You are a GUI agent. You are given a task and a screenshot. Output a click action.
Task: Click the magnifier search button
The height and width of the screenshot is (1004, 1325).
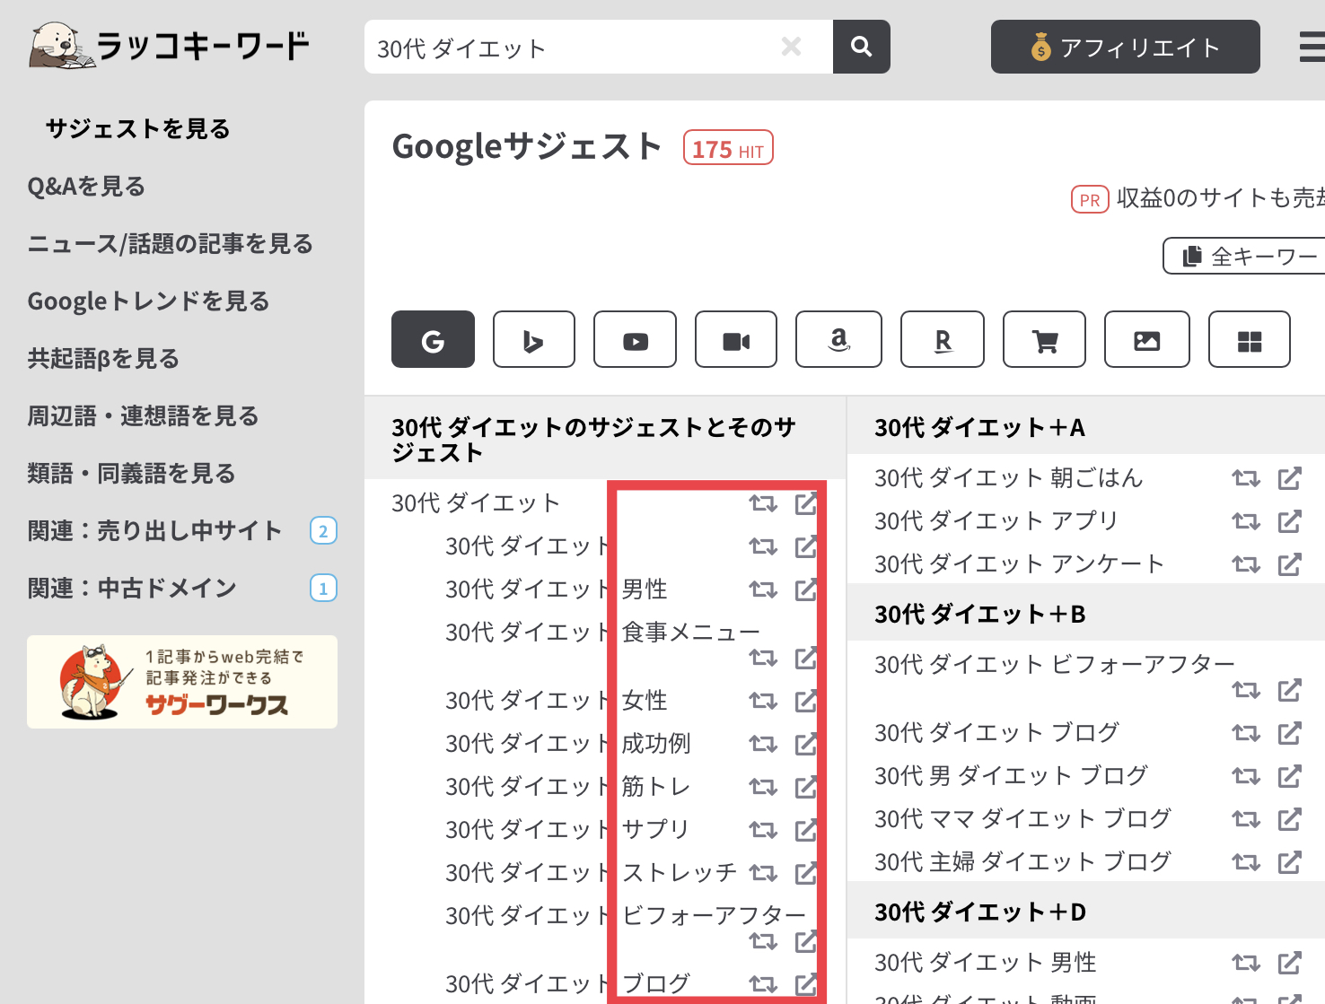[x=861, y=47]
